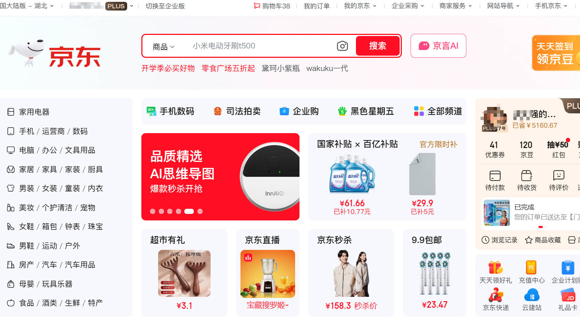Viewport: 580px width, 319px height.
Task: Open 浏览记录 browsing history
Action: (499, 240)
